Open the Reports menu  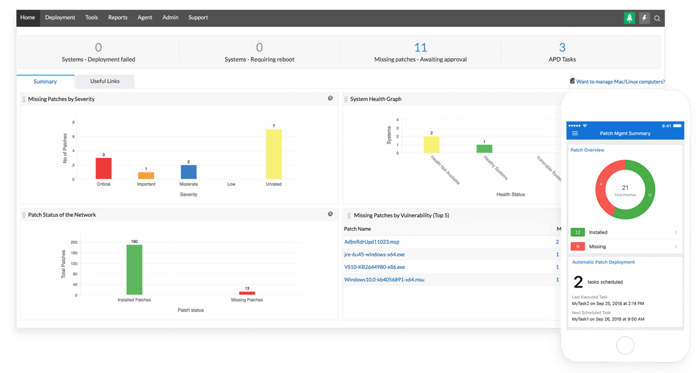tap(117, 18)
